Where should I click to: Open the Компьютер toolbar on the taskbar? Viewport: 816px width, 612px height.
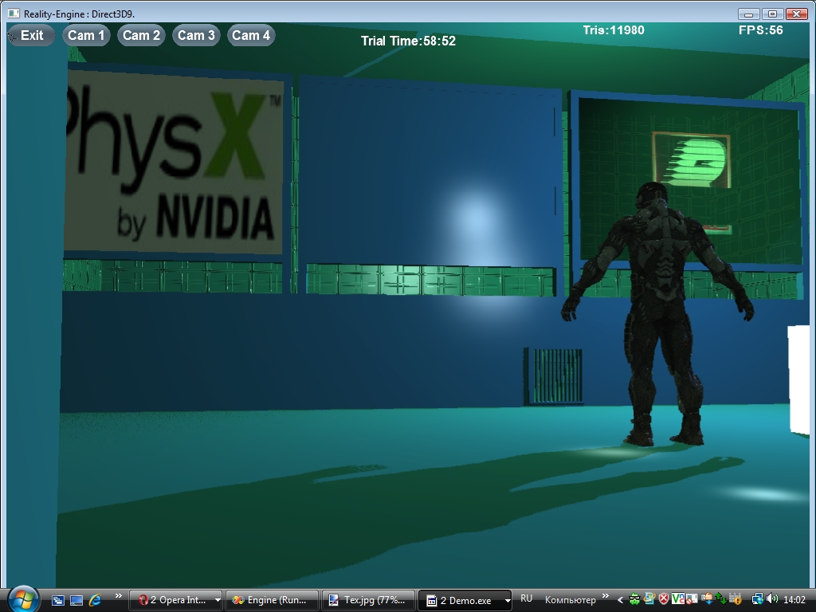point(570,600)
